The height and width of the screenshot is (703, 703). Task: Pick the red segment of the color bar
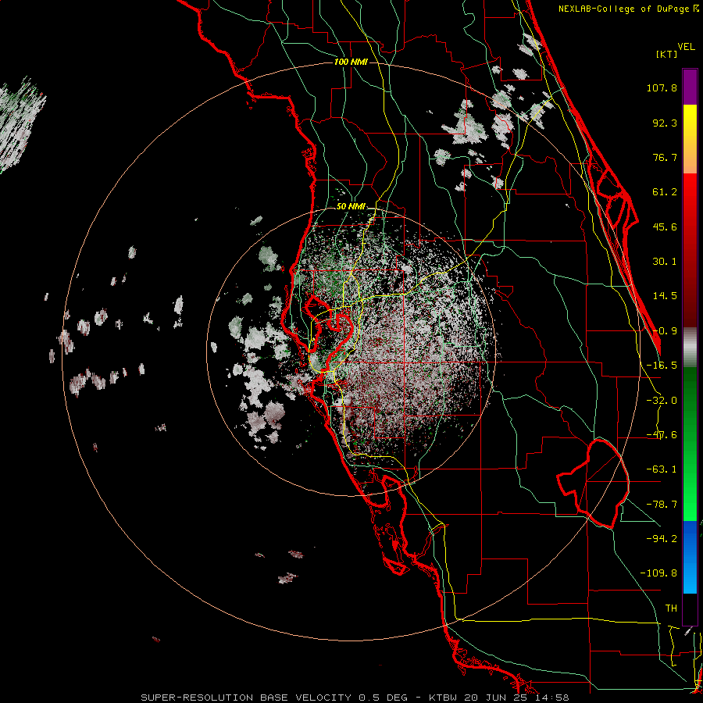[x=690, y=250]
